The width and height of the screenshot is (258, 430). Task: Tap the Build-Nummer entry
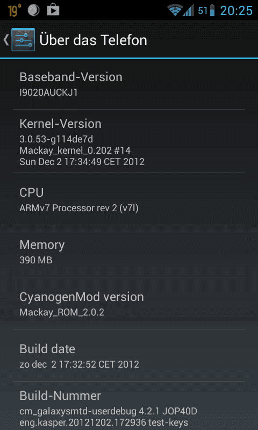(129, 406)
